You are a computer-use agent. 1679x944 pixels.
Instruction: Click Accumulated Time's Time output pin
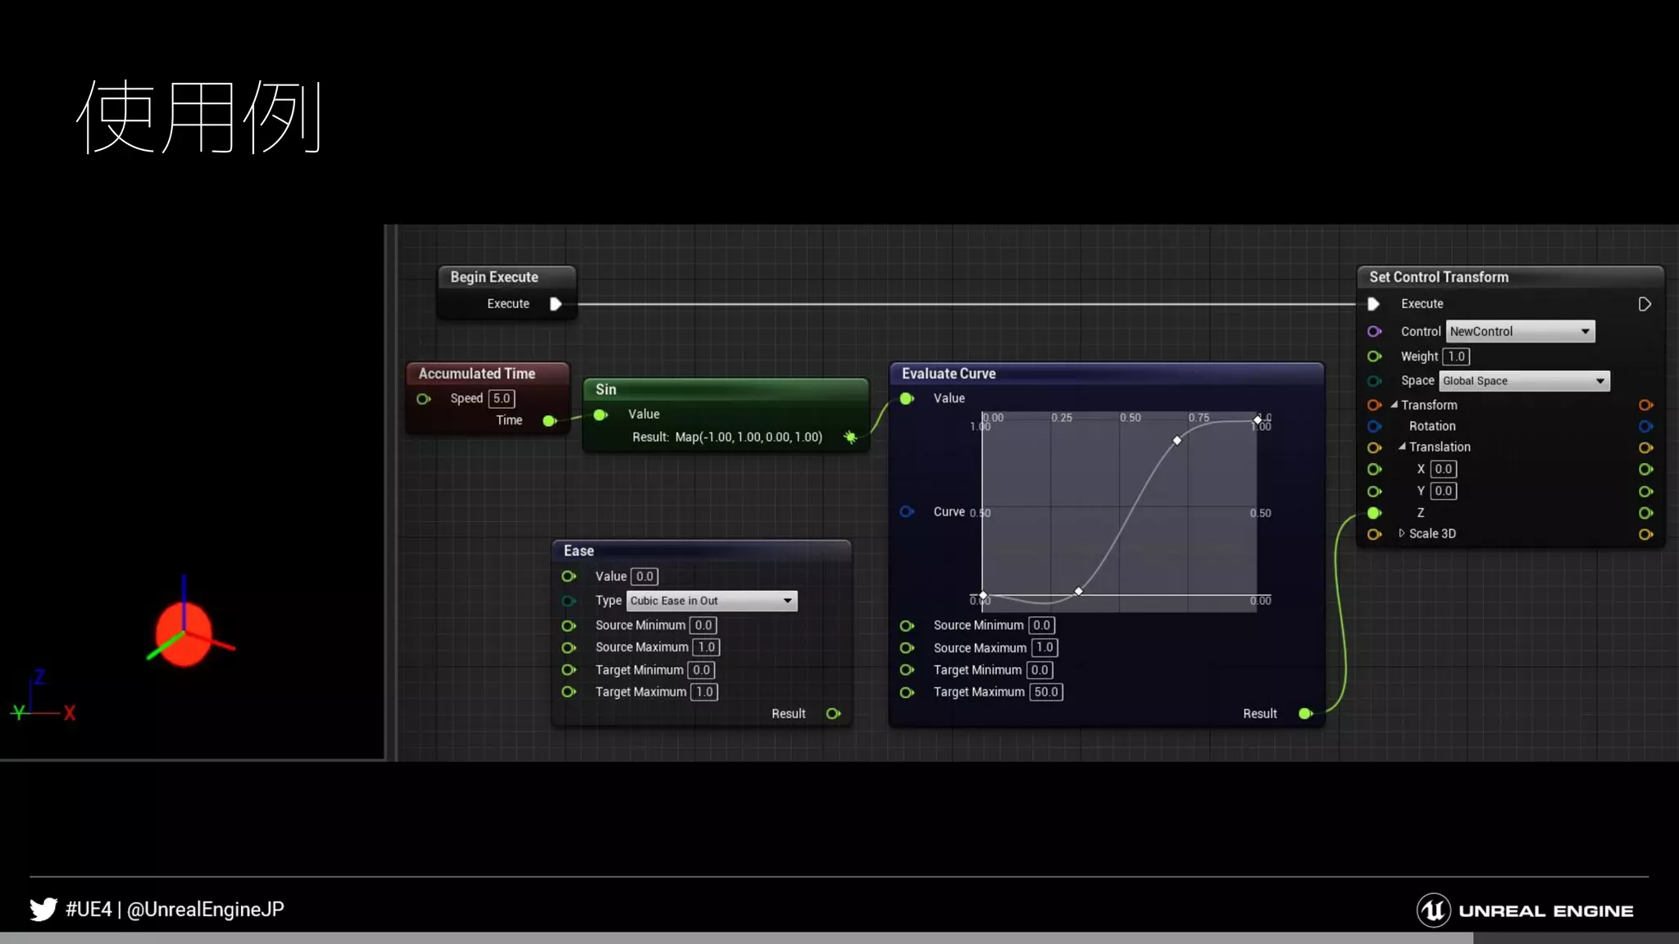(549, 420)
